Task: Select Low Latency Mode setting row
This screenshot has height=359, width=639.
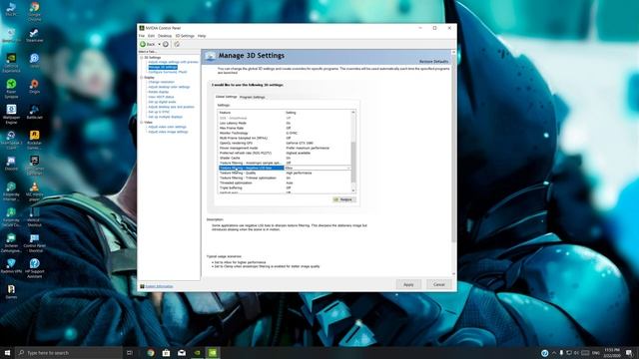Action: click(x=285, y=123)
